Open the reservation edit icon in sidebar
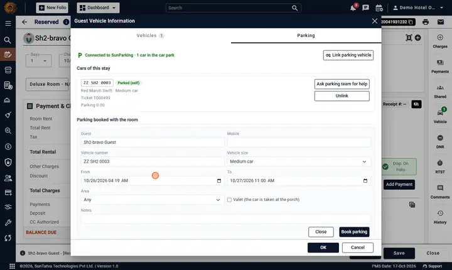Image resolution: width=452 pixels, height=270 pixels. [x=8, y=55]
